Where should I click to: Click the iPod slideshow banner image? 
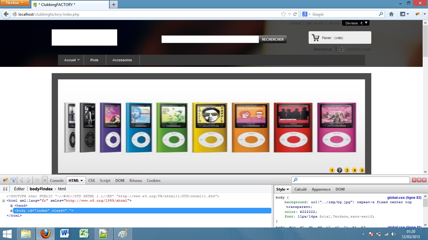(211, 126)
